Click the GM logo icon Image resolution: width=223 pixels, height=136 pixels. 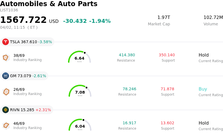(x=6, y=76)
